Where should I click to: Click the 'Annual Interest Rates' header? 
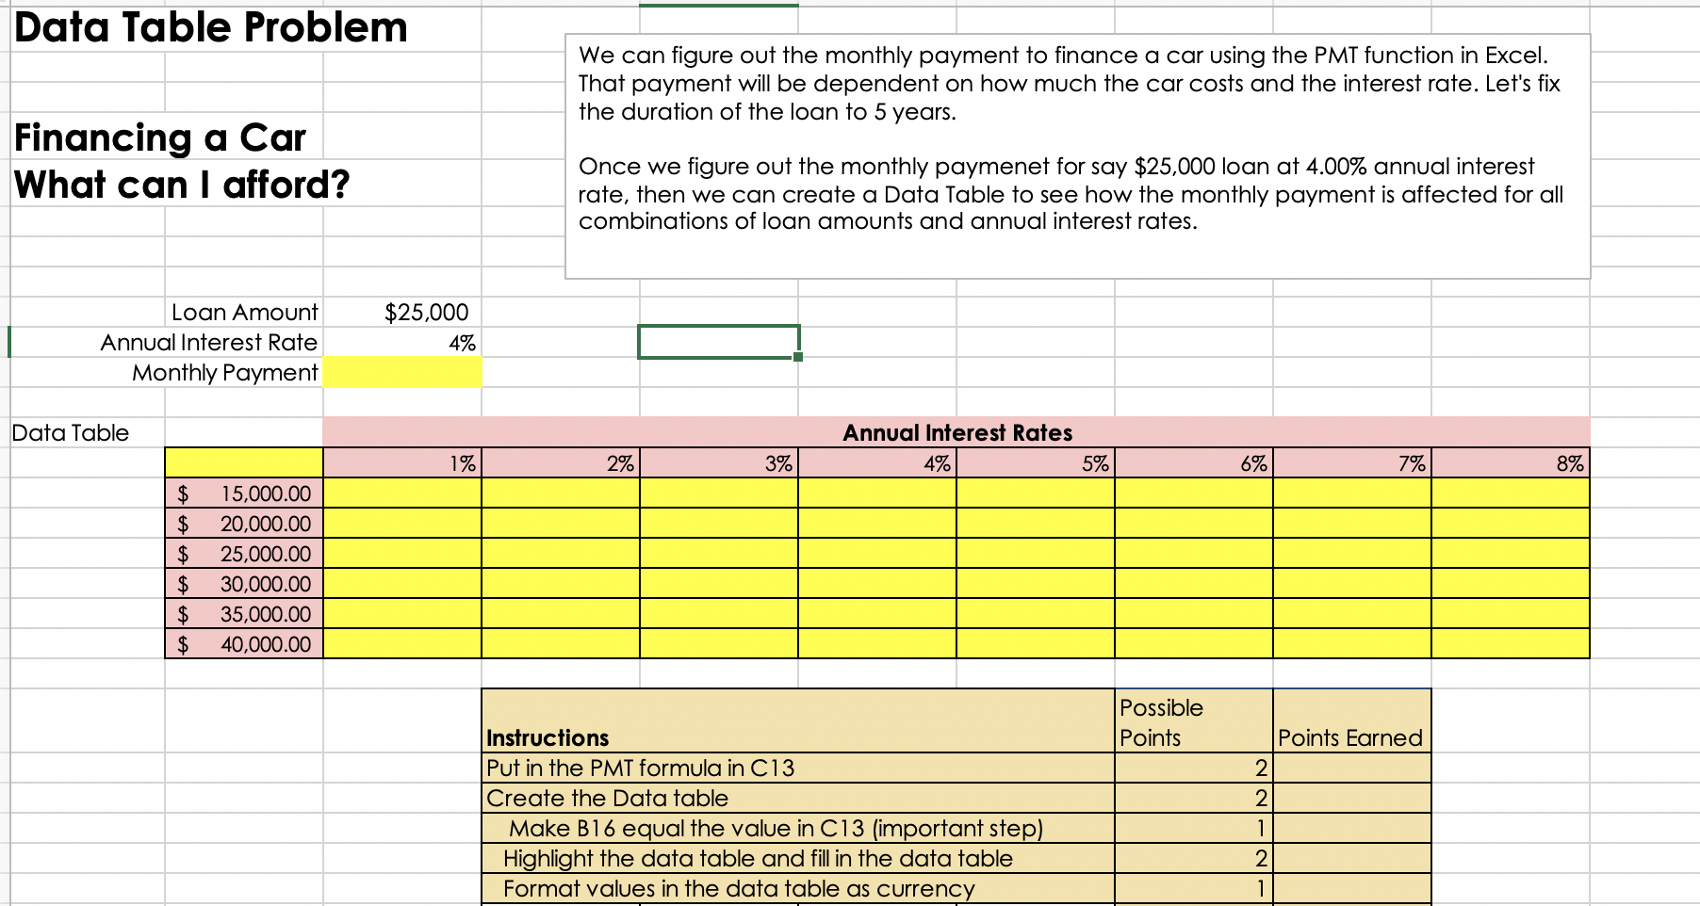click(956, 432)
